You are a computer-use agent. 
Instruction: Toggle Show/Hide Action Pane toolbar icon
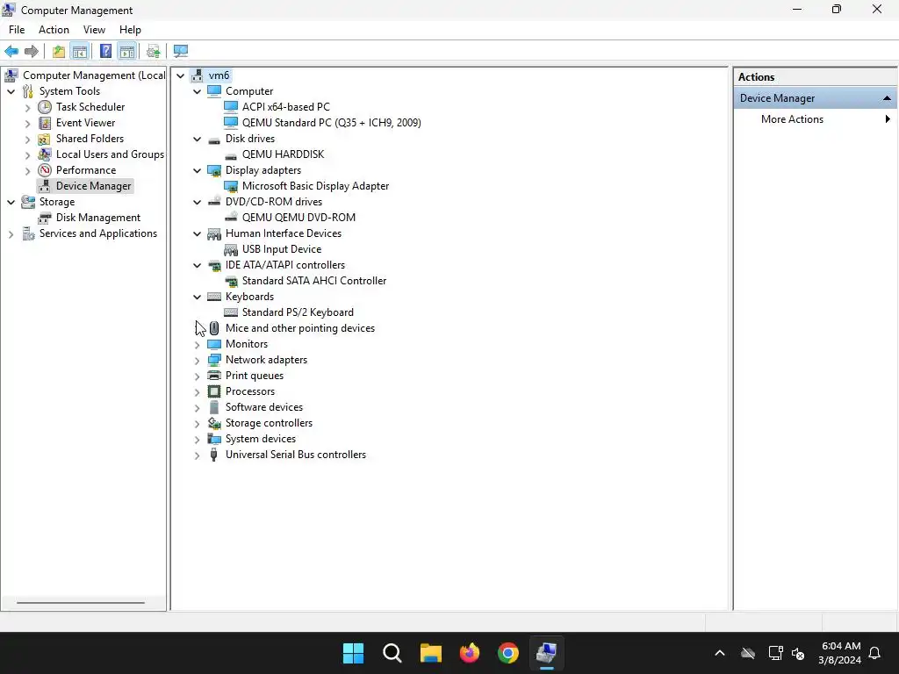coord(126,51)
